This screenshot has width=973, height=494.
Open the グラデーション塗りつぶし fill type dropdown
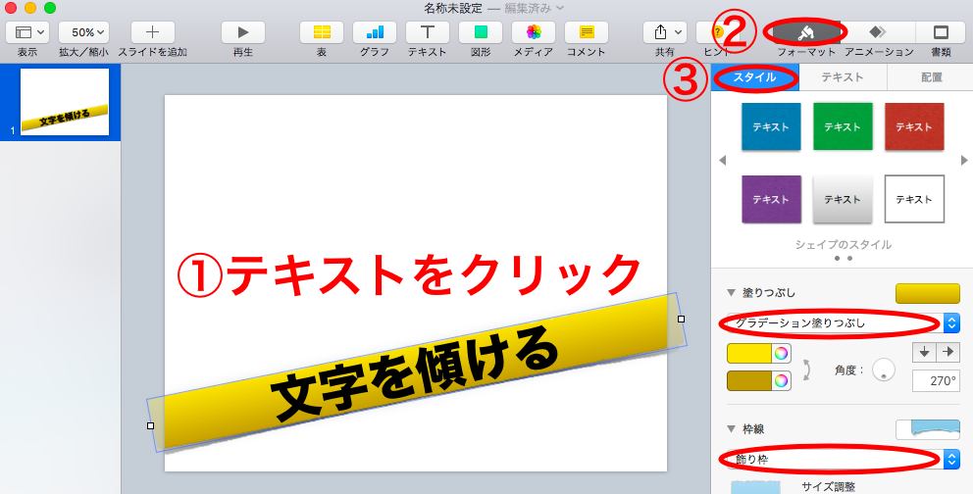(x=844, y=322)
